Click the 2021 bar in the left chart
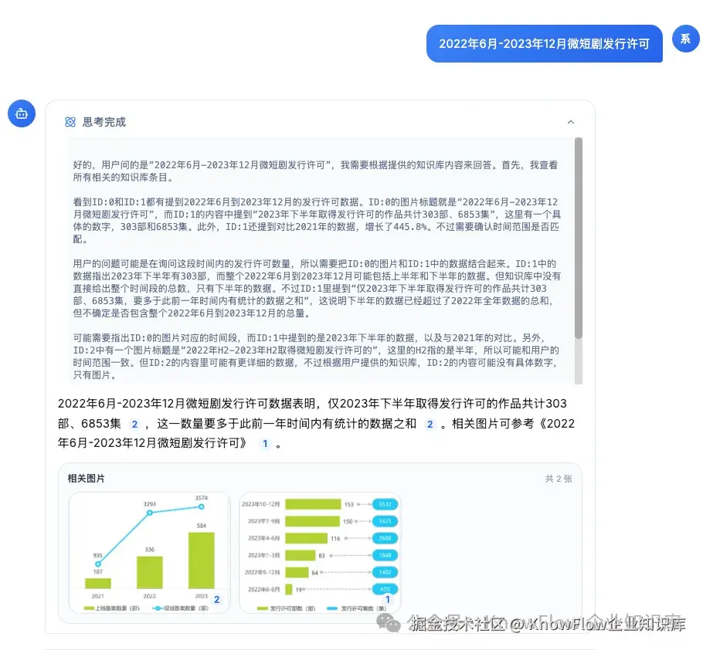 click(x=100, y=581)
